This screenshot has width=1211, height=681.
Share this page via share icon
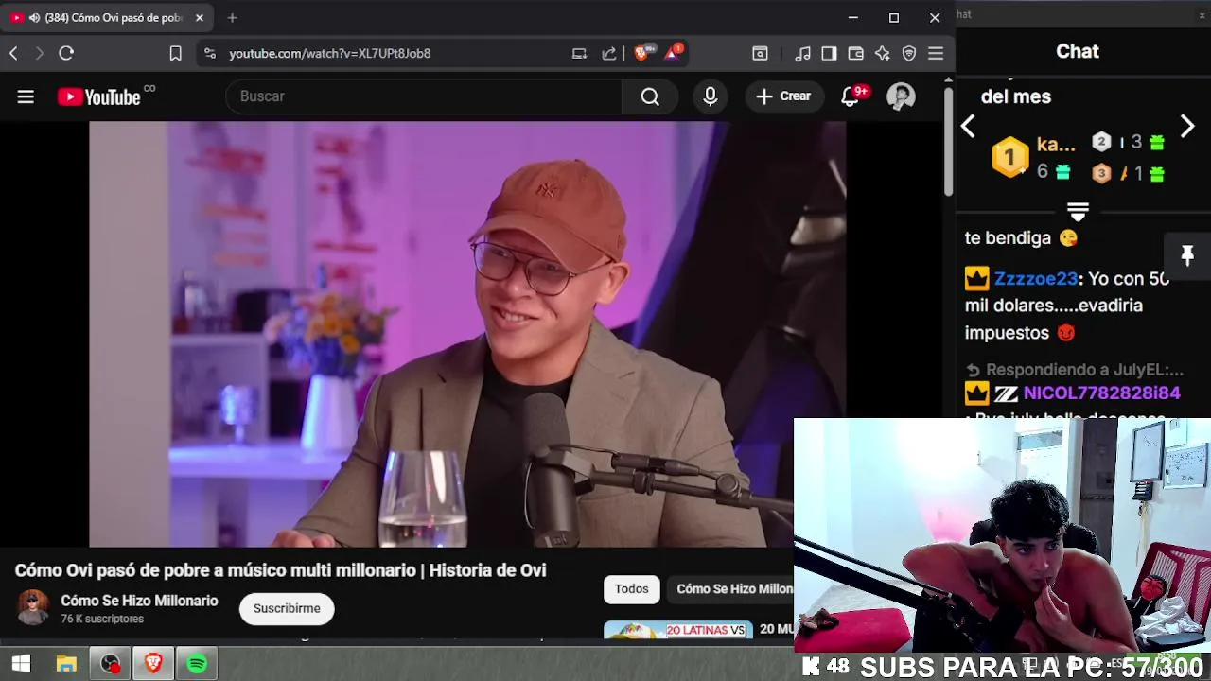tap(609, 53)
